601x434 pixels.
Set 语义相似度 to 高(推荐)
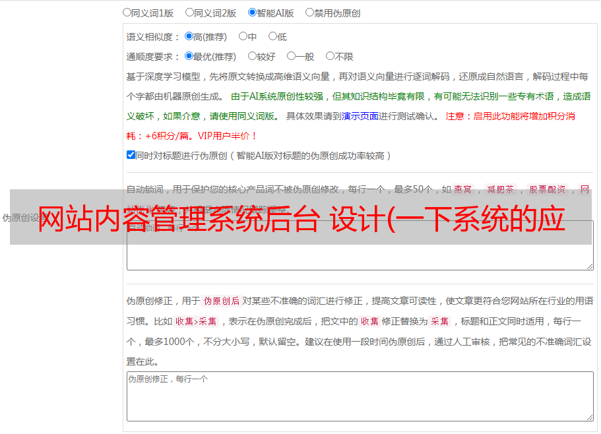click(x=189, y=36)
